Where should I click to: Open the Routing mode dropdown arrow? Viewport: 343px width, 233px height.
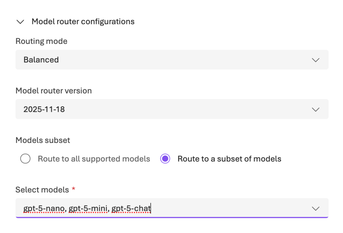315,60
